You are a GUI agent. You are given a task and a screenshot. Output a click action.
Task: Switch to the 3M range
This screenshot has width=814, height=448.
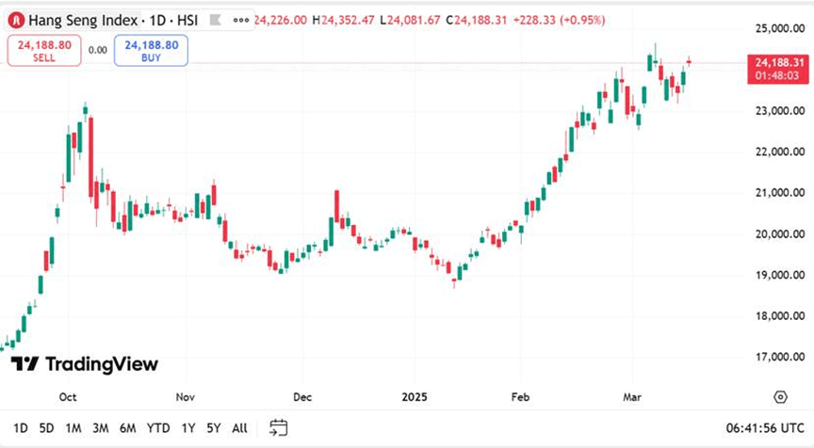point(100,428)
